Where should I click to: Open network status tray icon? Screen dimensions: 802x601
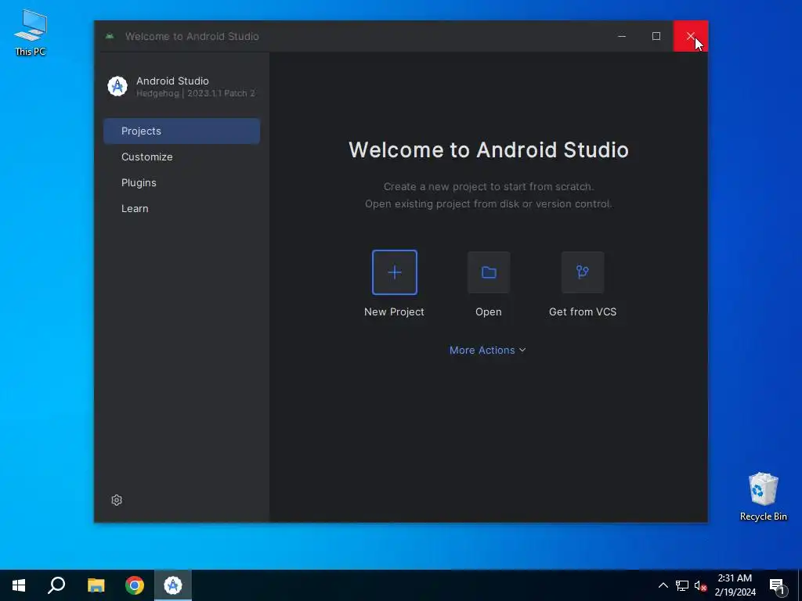[682, 585]
